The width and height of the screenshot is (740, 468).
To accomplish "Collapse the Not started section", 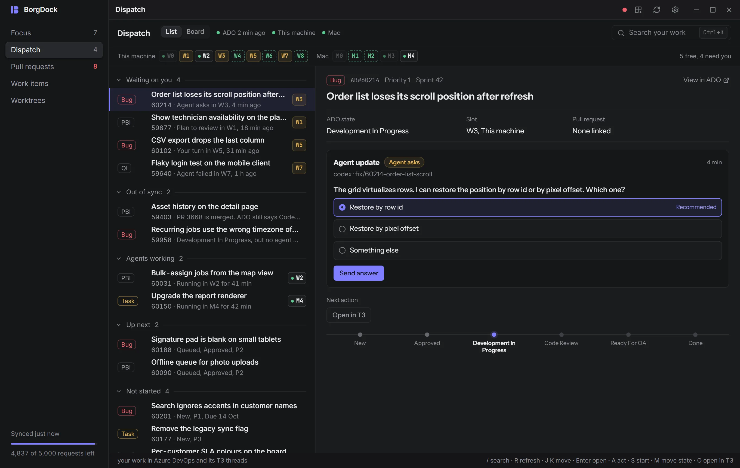I will tap(119, 391).
